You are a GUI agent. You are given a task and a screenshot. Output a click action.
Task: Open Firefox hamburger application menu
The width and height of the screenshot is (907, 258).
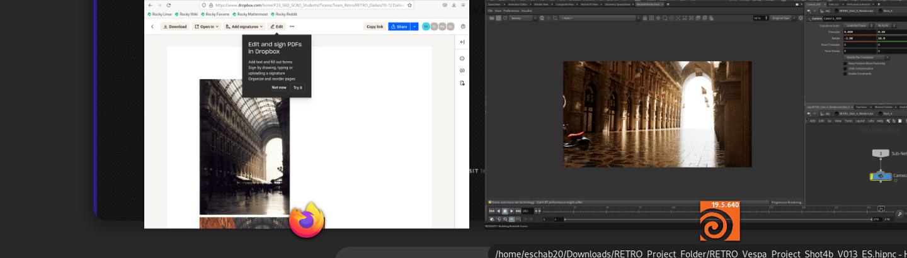pos(464,5)
